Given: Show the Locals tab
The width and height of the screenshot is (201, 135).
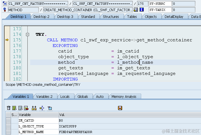Looking at the screenshot, I should pos(65,96).
